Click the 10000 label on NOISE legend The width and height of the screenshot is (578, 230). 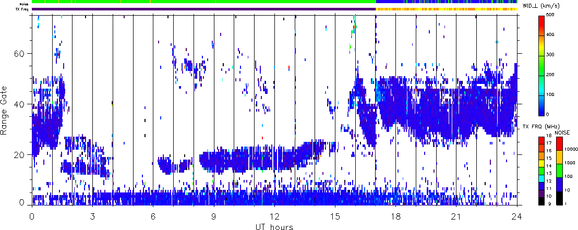click(x=571, y=149)
